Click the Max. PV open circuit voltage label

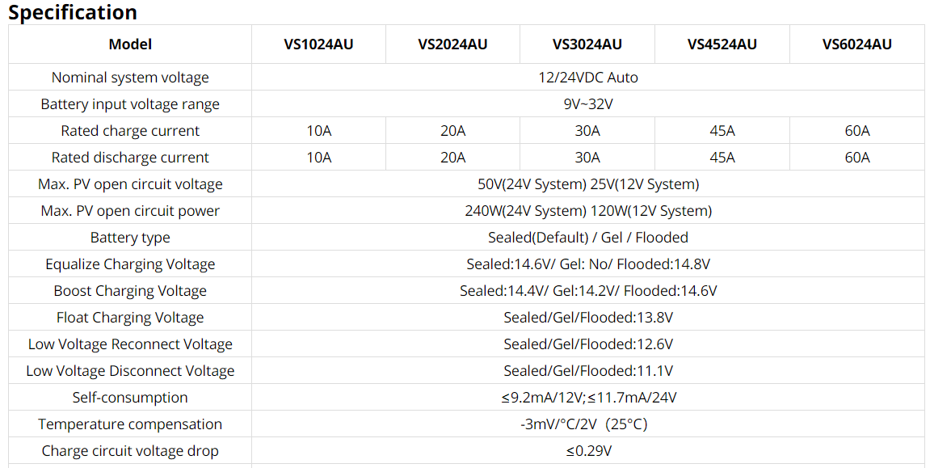point(130,184)
